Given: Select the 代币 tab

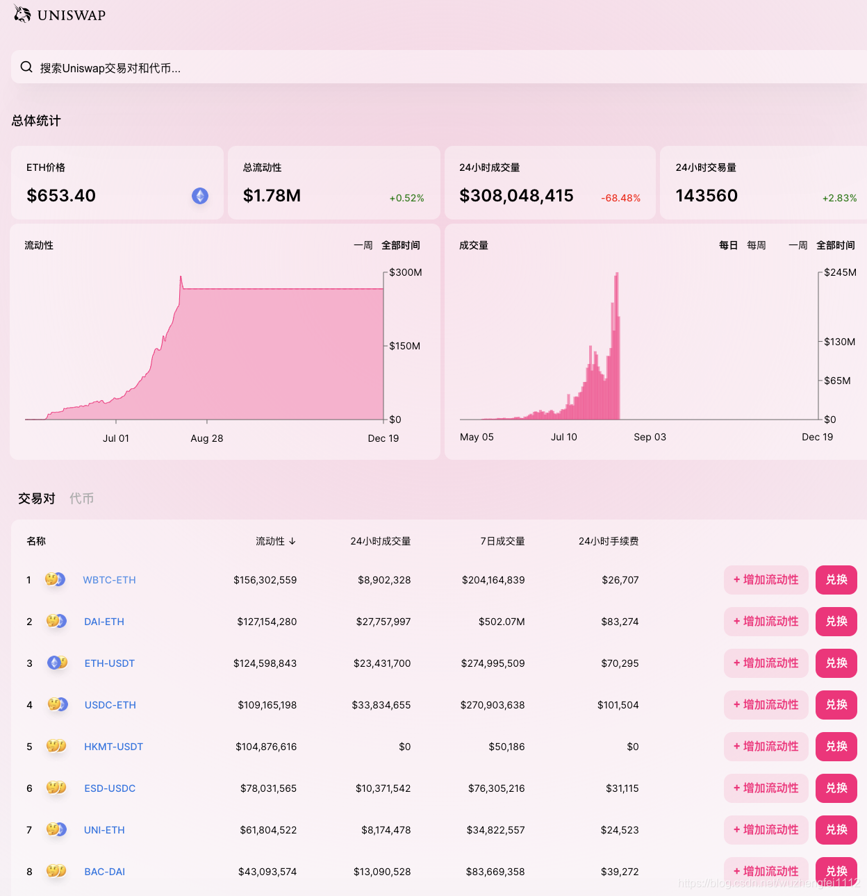Looking at the screenshot, I should point(81,498).
